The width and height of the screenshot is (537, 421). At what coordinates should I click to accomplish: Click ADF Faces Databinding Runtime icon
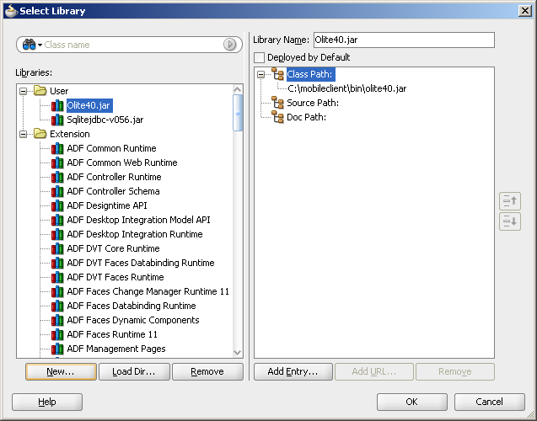[57, 306]
